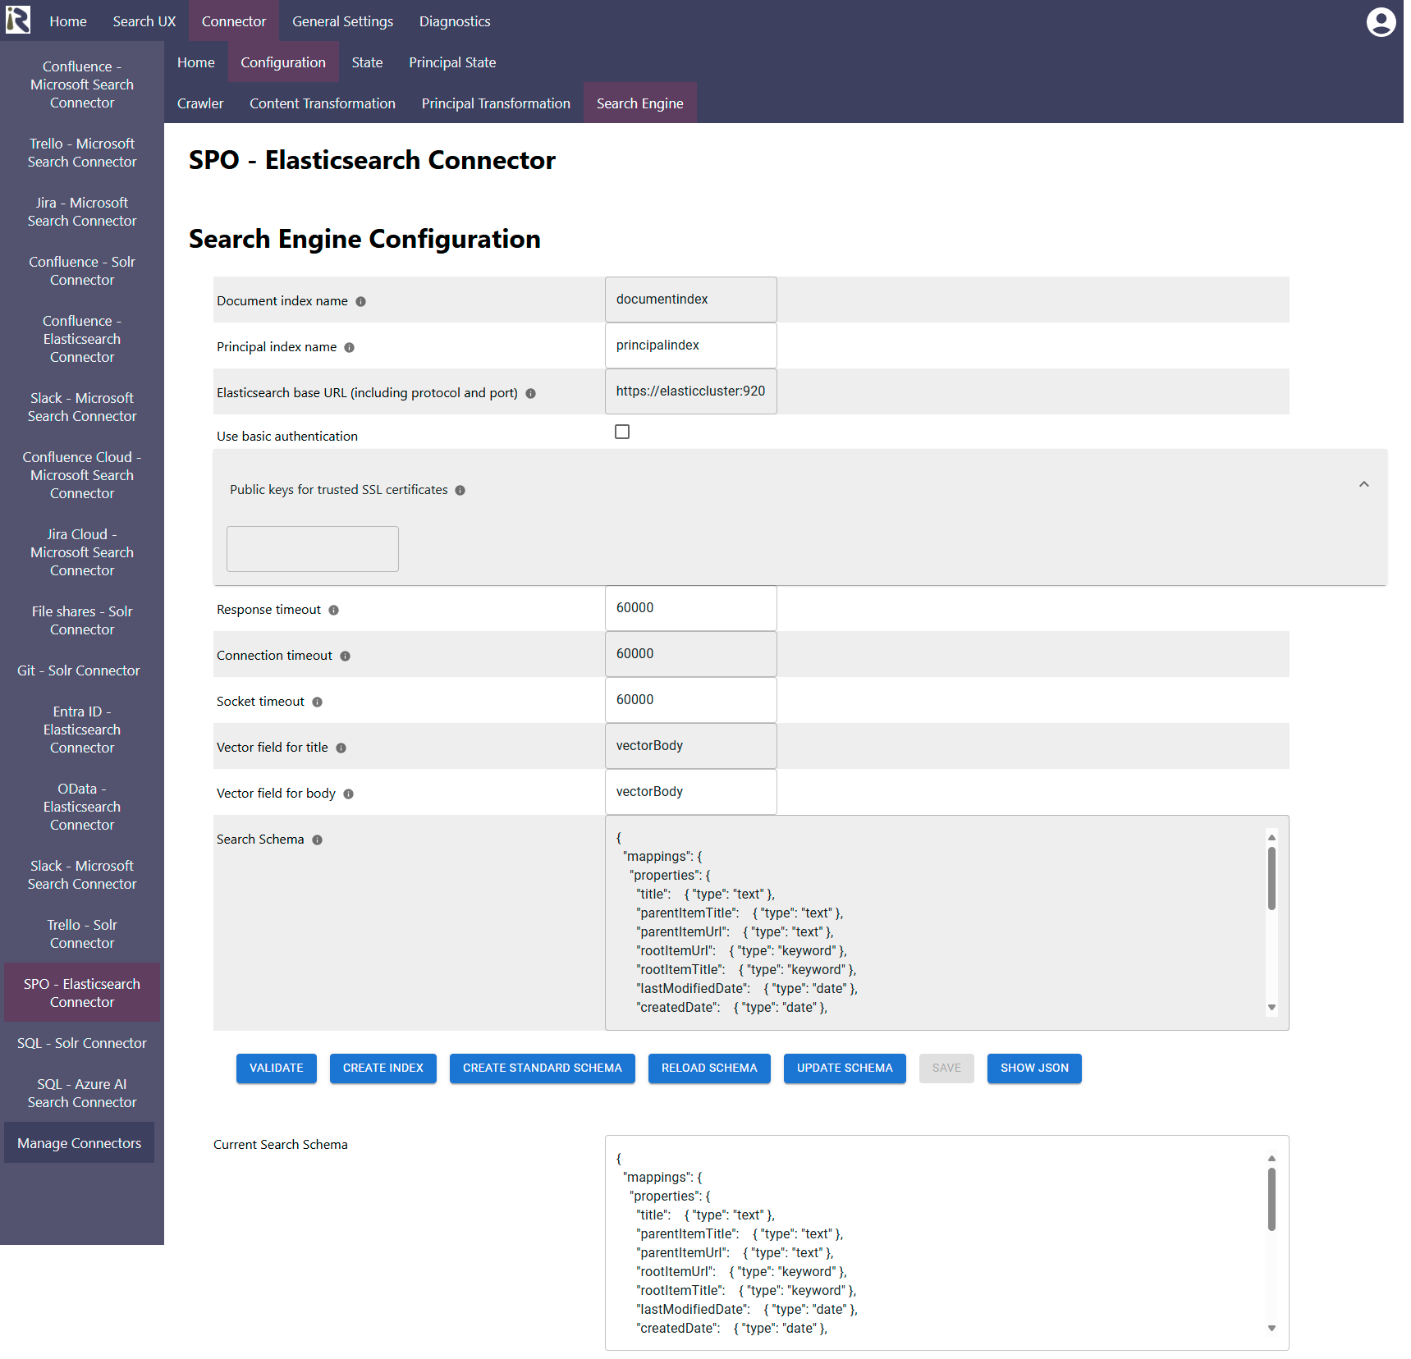1411x1359 pixels.
Task: Open Confluence - Elasticsearch Connector
Action: (82, 339)
